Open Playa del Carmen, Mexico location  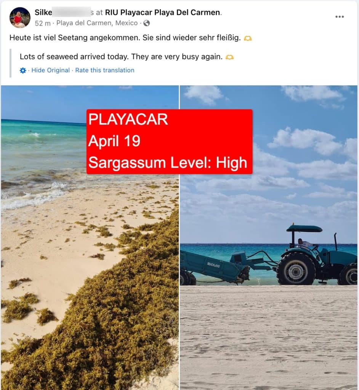(x=97, y=23)
